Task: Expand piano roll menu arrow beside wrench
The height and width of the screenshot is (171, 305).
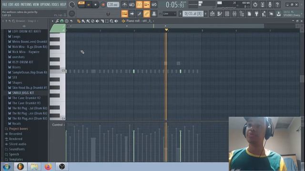Action: [52, 21]
